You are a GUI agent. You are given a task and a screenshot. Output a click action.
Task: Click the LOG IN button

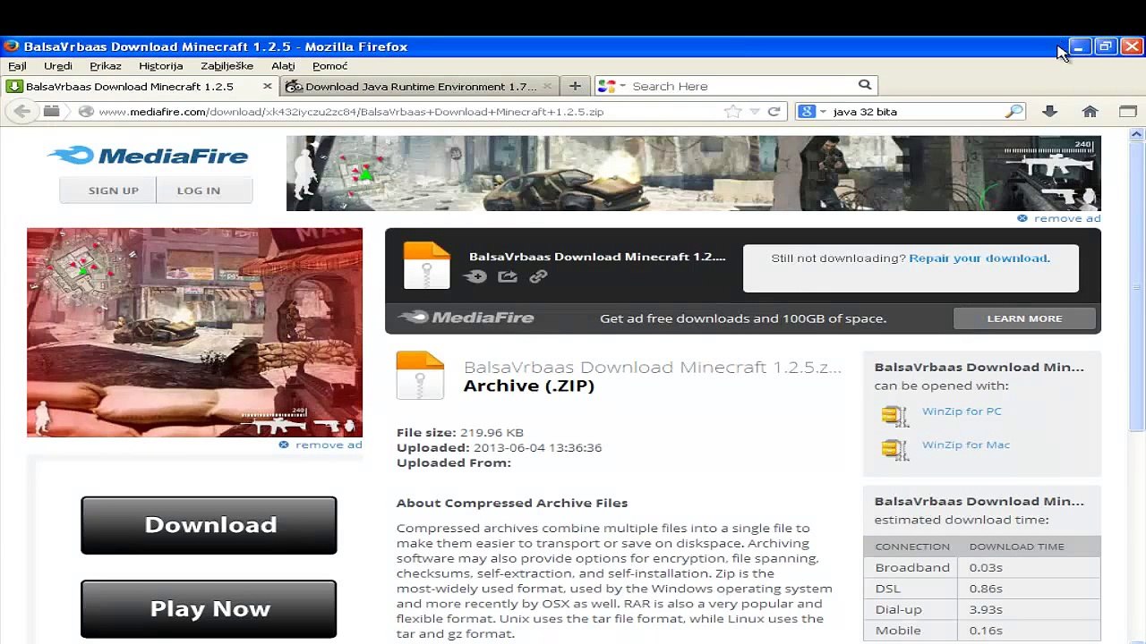click(204, 191)
